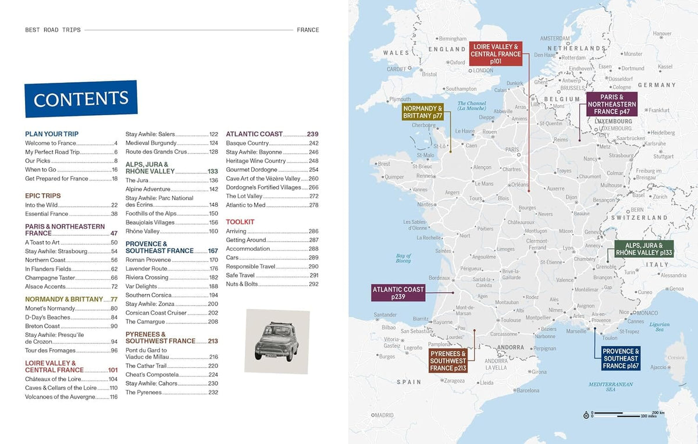This screenshot has height=444, width=698.
Task: Select the Paris & Northeastern France p47 map label
Action: coord(612,104)
